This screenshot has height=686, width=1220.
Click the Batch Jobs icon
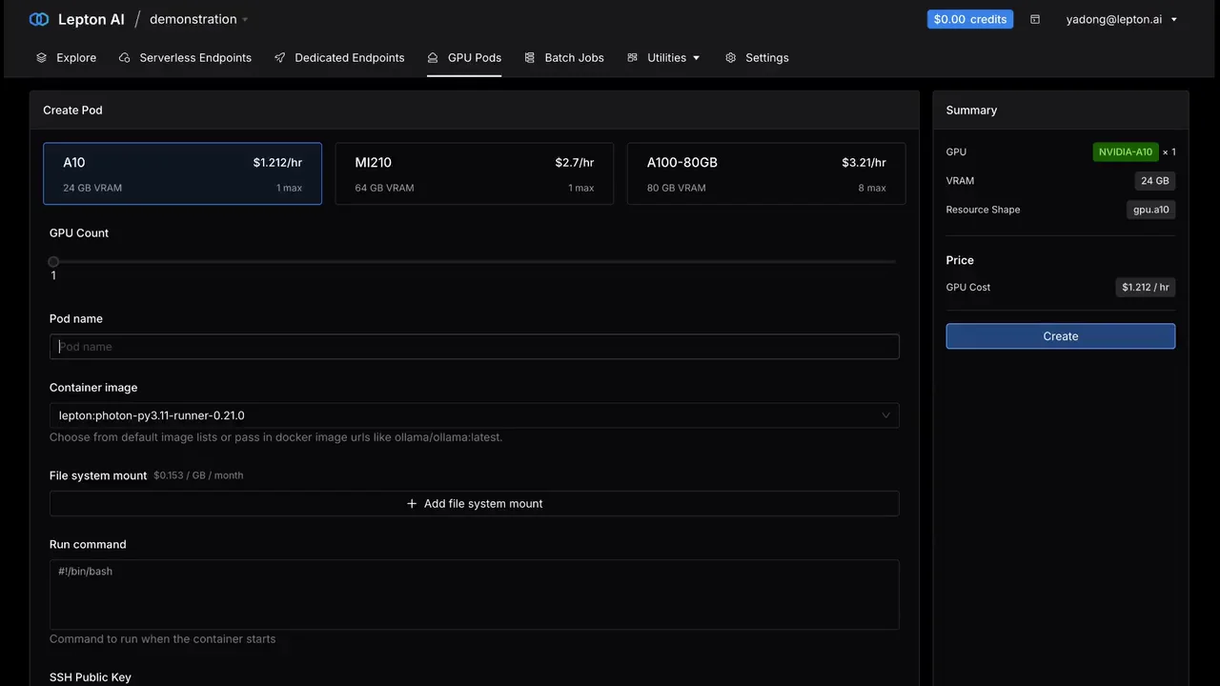point(529,58)
